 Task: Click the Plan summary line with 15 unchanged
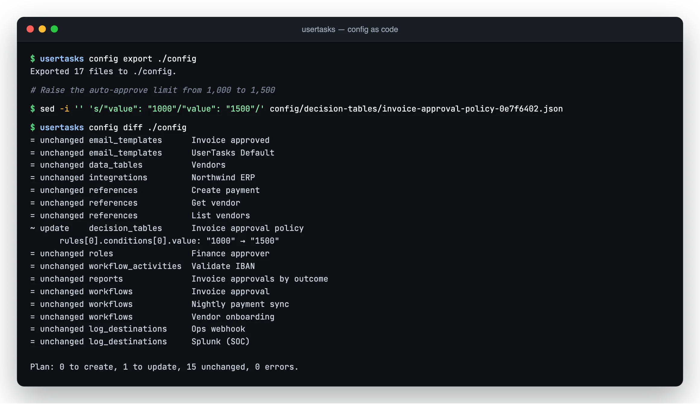click(164, 367)
